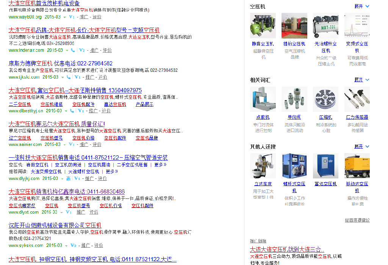Open result titled 大连空压机首选茂桦机电设备
Image resolution: width=388 pixels, height=265 pixels.
coord(44,3)
